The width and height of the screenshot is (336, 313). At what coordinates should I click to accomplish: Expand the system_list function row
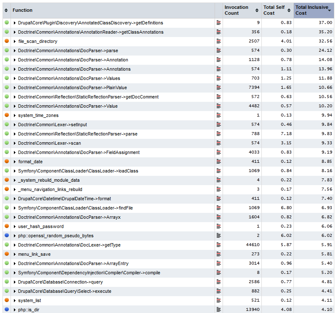coord(15,300)
